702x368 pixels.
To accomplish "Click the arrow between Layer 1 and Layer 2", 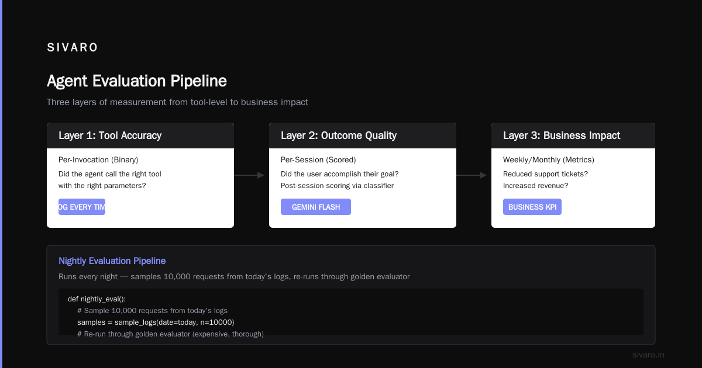I will click(250, 175).
